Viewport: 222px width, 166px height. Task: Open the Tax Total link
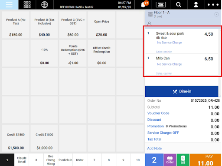[x=154, y=139]
